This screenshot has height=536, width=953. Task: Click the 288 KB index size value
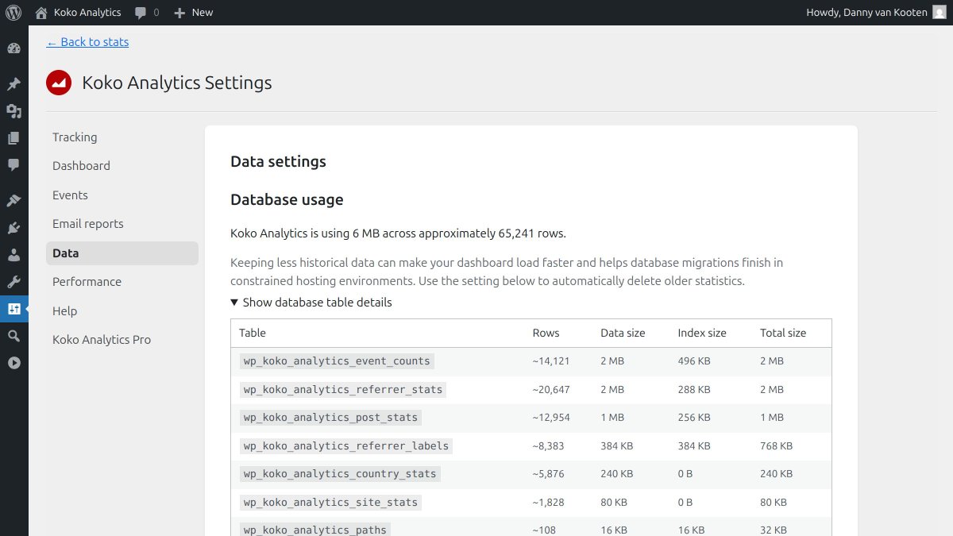[x=694, y=390]
